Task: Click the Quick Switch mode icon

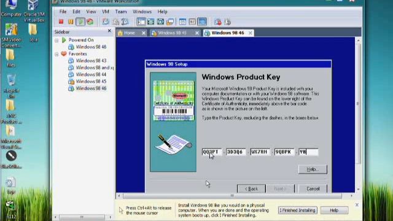Action: tap(160, 21)
